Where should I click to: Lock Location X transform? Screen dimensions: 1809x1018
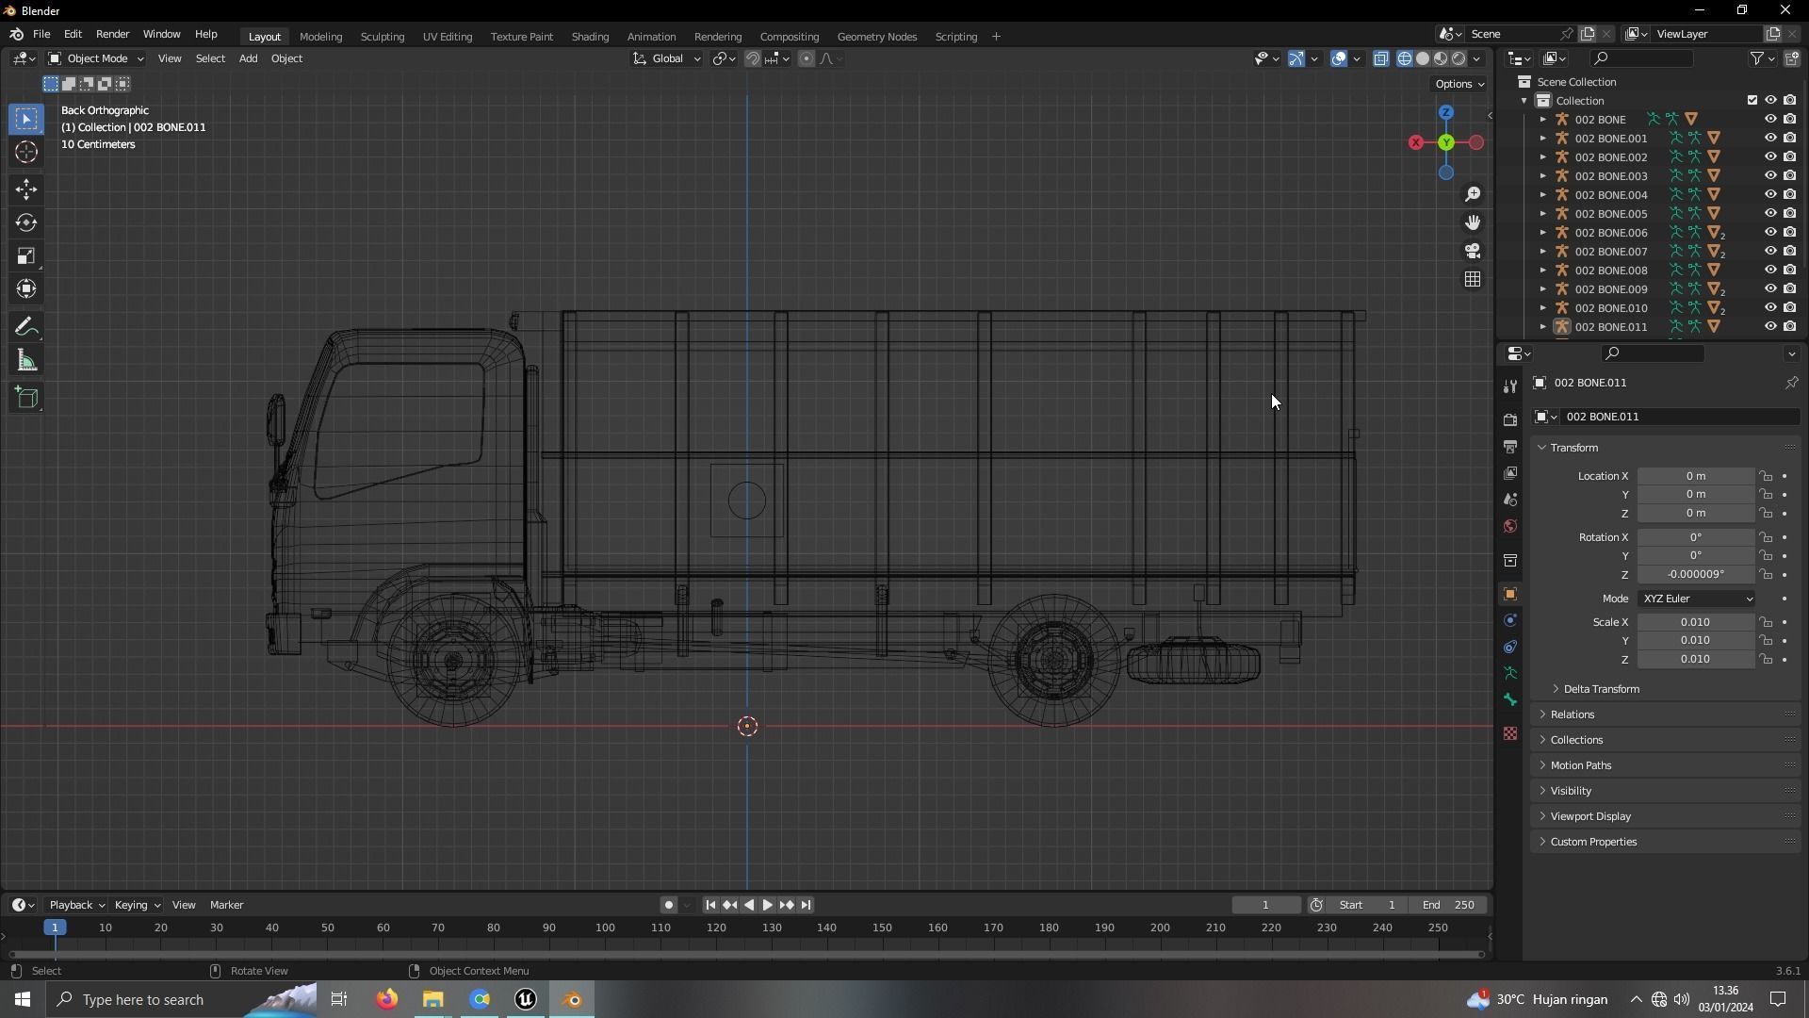1766,476
